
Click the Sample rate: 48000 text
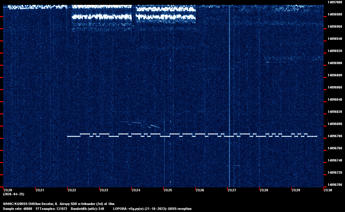tap(17, 209)
